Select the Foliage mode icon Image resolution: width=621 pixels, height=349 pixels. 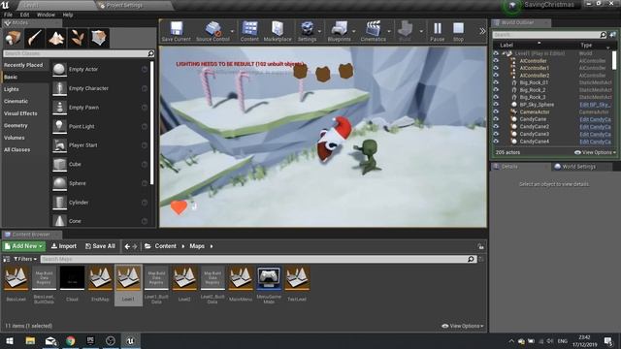click(78, 38)
